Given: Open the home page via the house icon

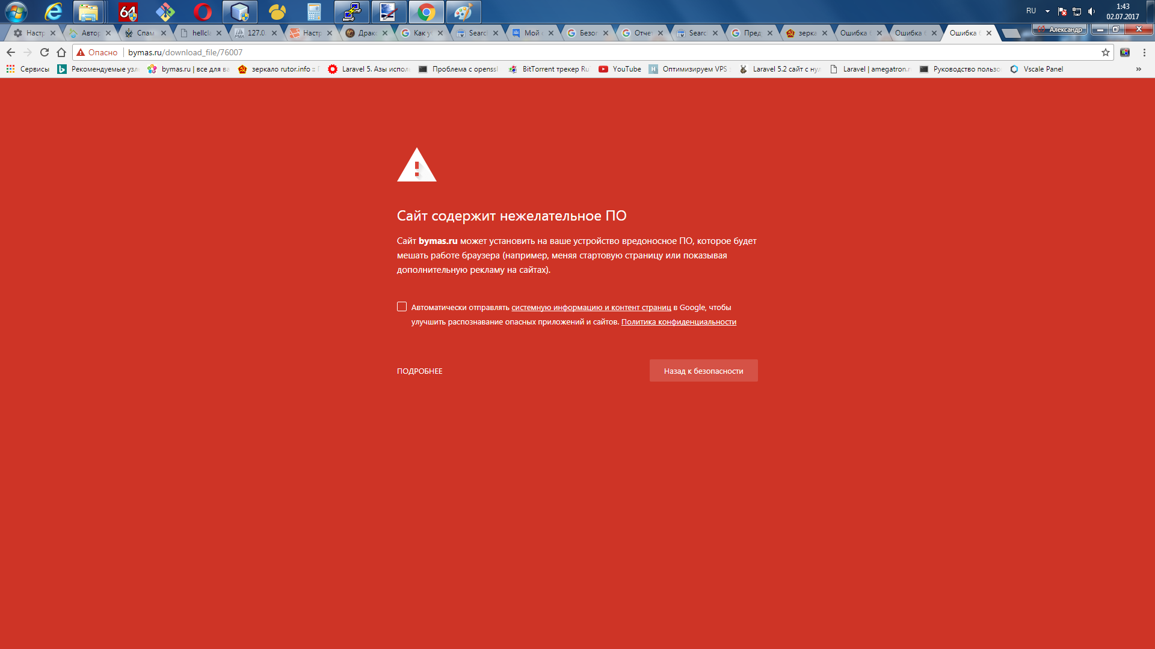Looking at the screenshot, I should 61,52.
